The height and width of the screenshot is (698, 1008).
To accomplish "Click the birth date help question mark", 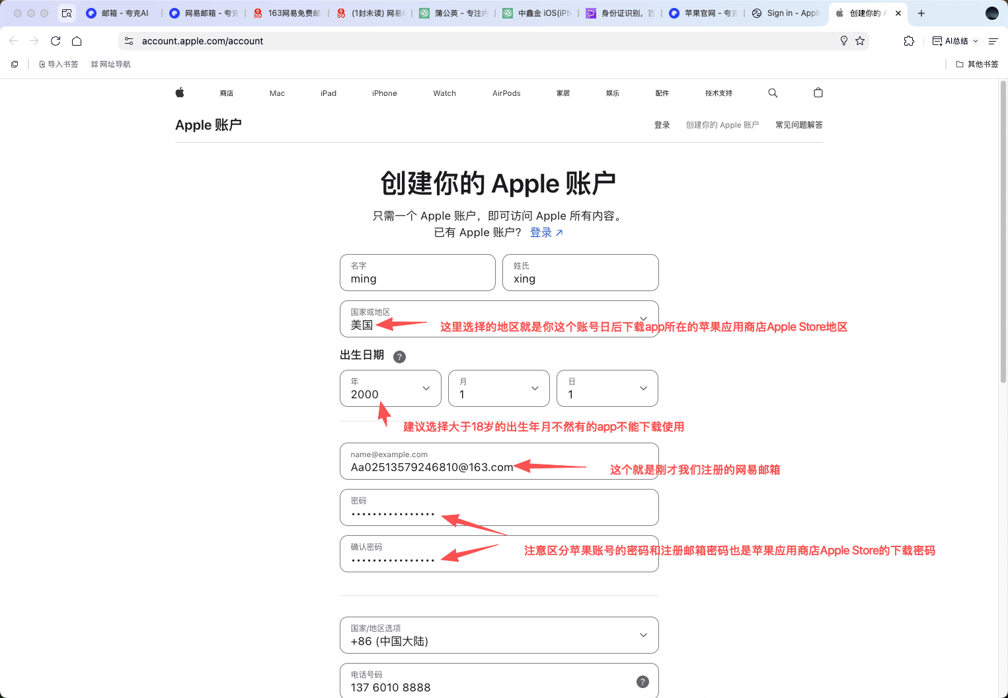I will pos(399,357).
